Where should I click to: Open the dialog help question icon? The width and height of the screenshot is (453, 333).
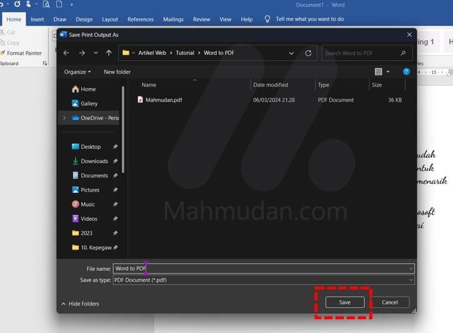click(x=406, y=72)
